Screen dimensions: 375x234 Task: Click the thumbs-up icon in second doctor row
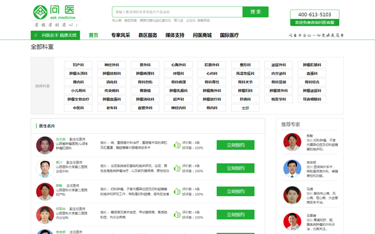tap(177, 168)
